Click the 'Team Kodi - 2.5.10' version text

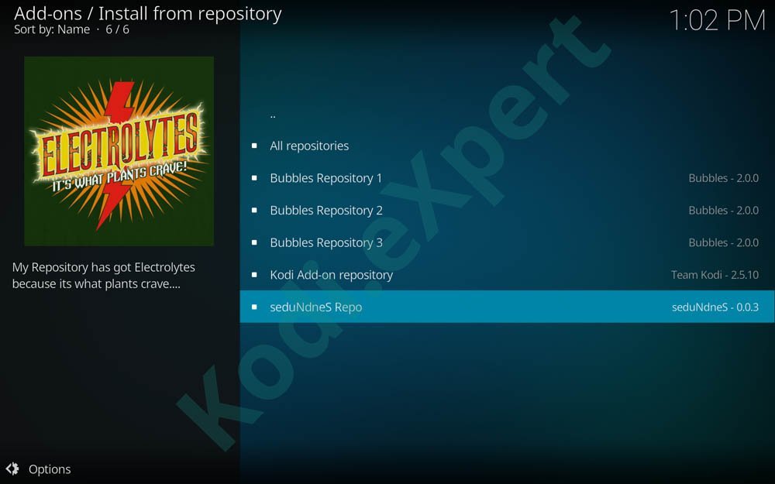[715, 275]
